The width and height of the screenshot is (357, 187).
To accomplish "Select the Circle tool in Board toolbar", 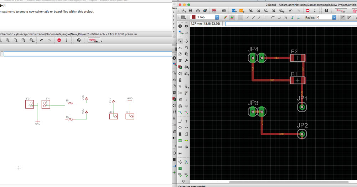I will tap(180, 128).
